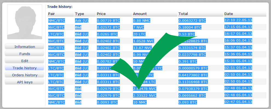Click the Edit profile button

(25, 61)
